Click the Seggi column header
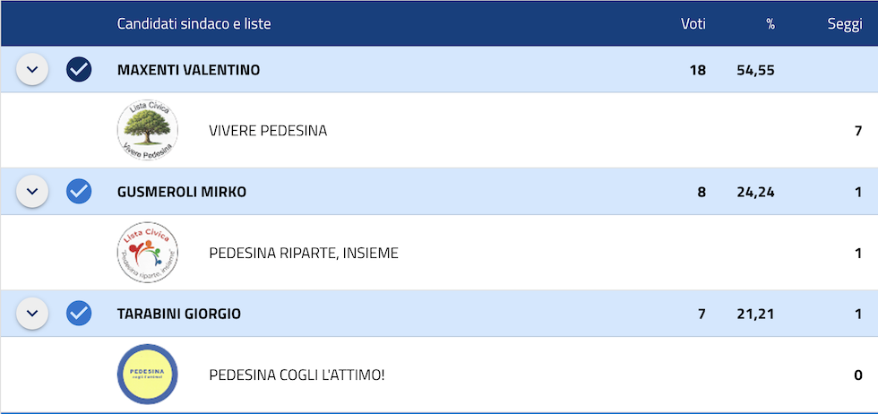This screenshot has height=414, width=878. coord(845,25)
